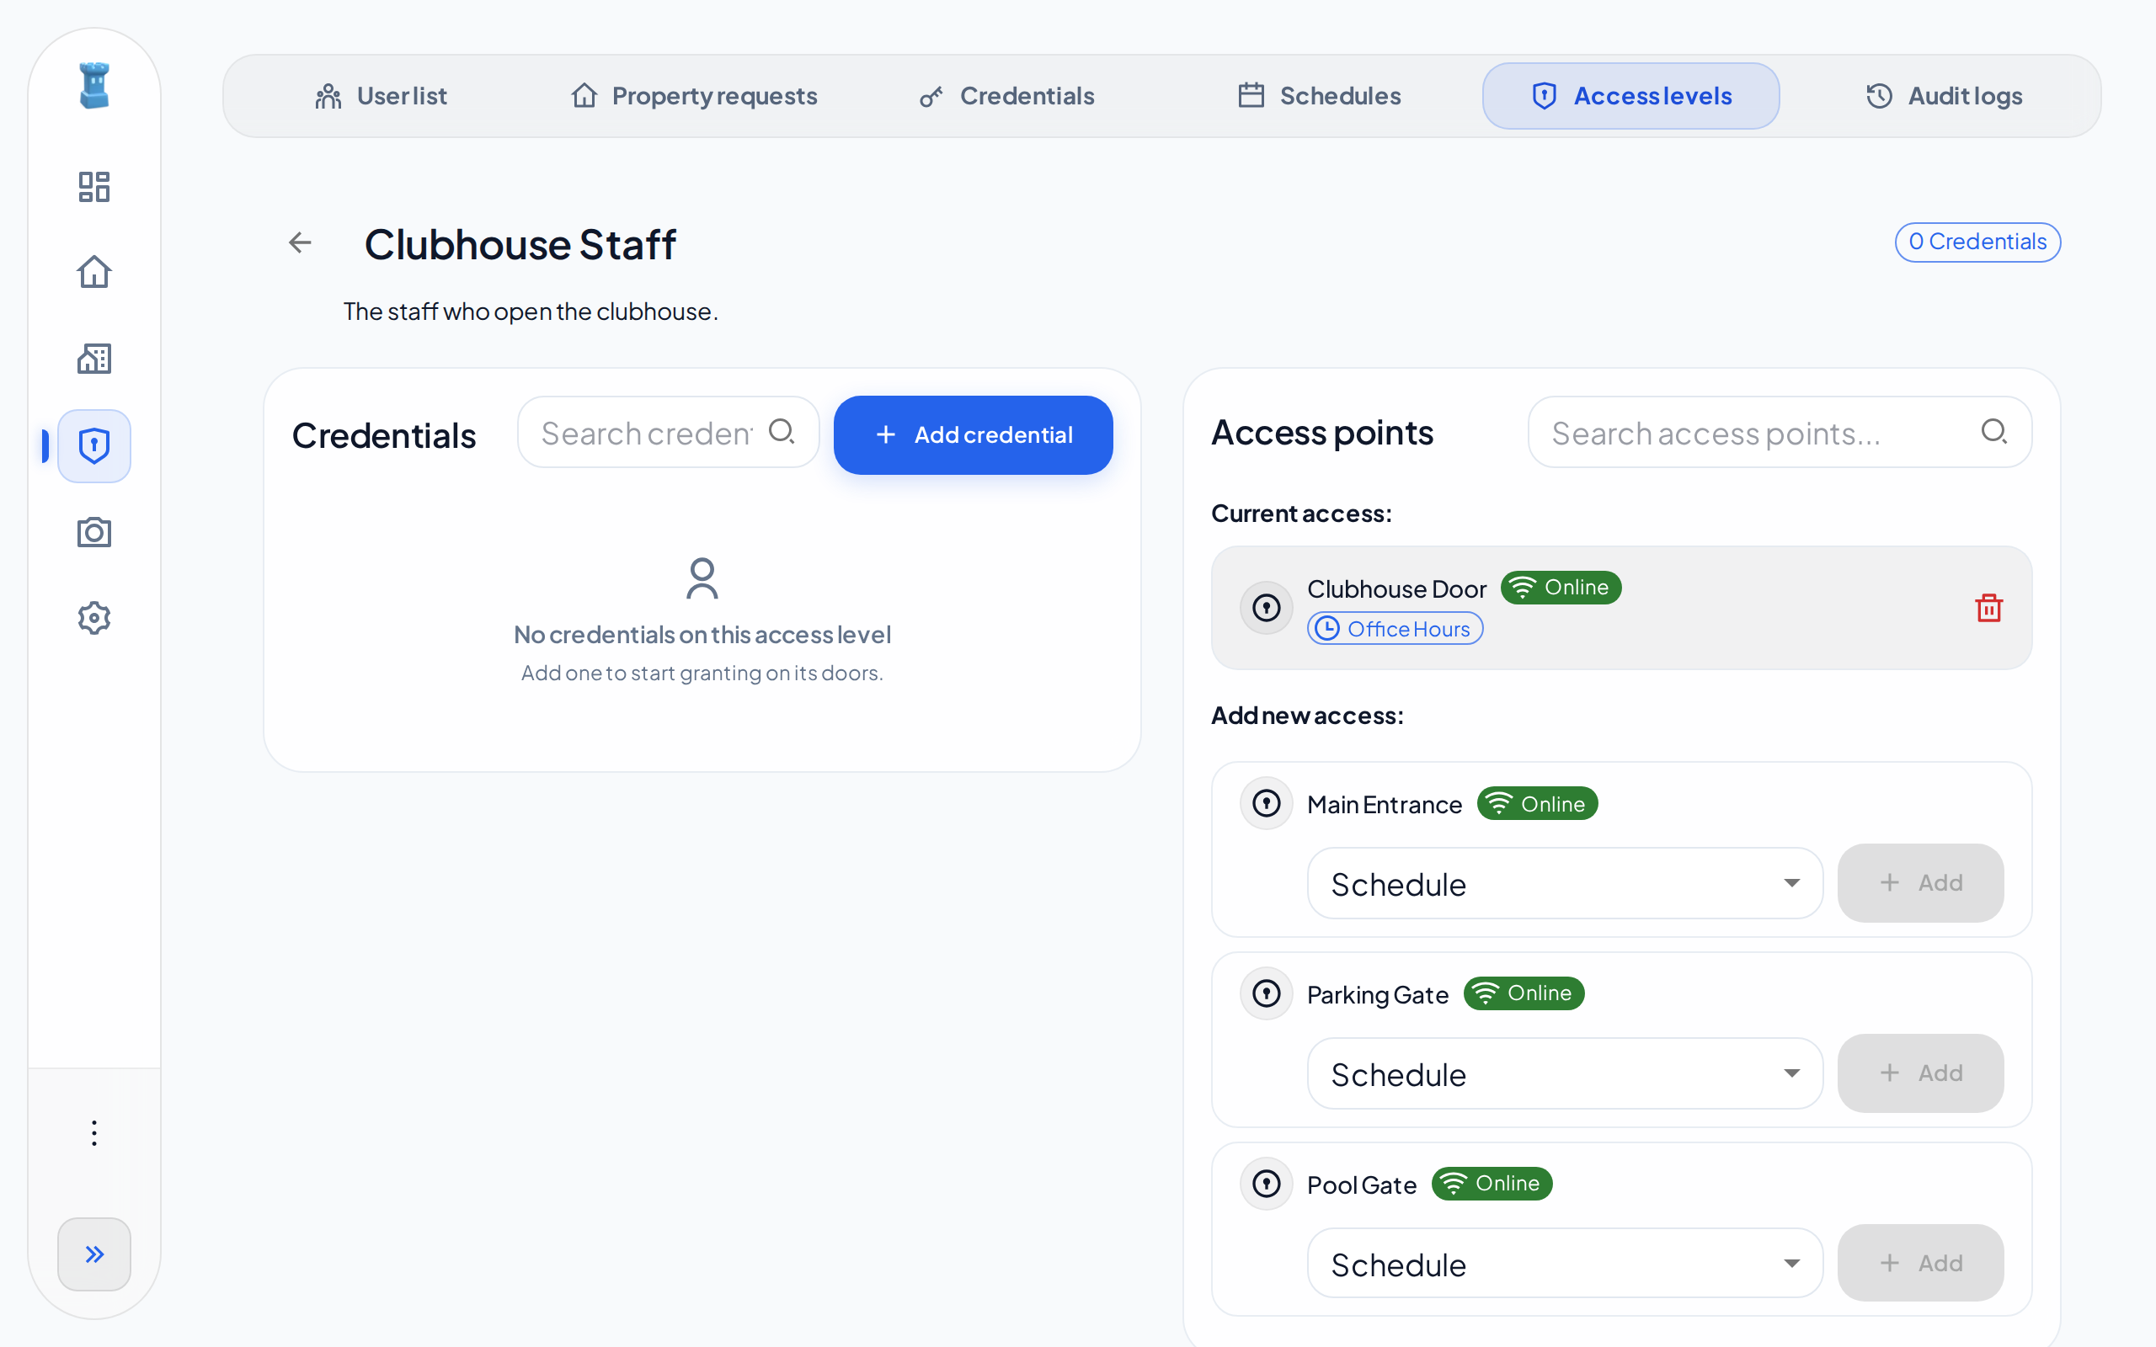Click the Pool Gate lock icon

(1266, 1184)
